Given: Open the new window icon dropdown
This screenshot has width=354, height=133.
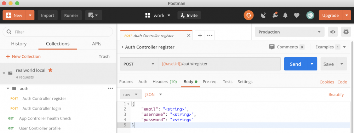Looking at the screenshot, I should pos(94,15).
